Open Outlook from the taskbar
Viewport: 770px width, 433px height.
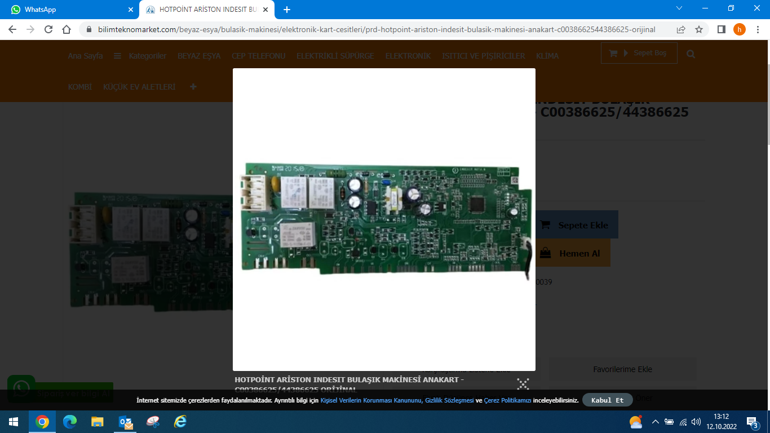pos(125,422)
